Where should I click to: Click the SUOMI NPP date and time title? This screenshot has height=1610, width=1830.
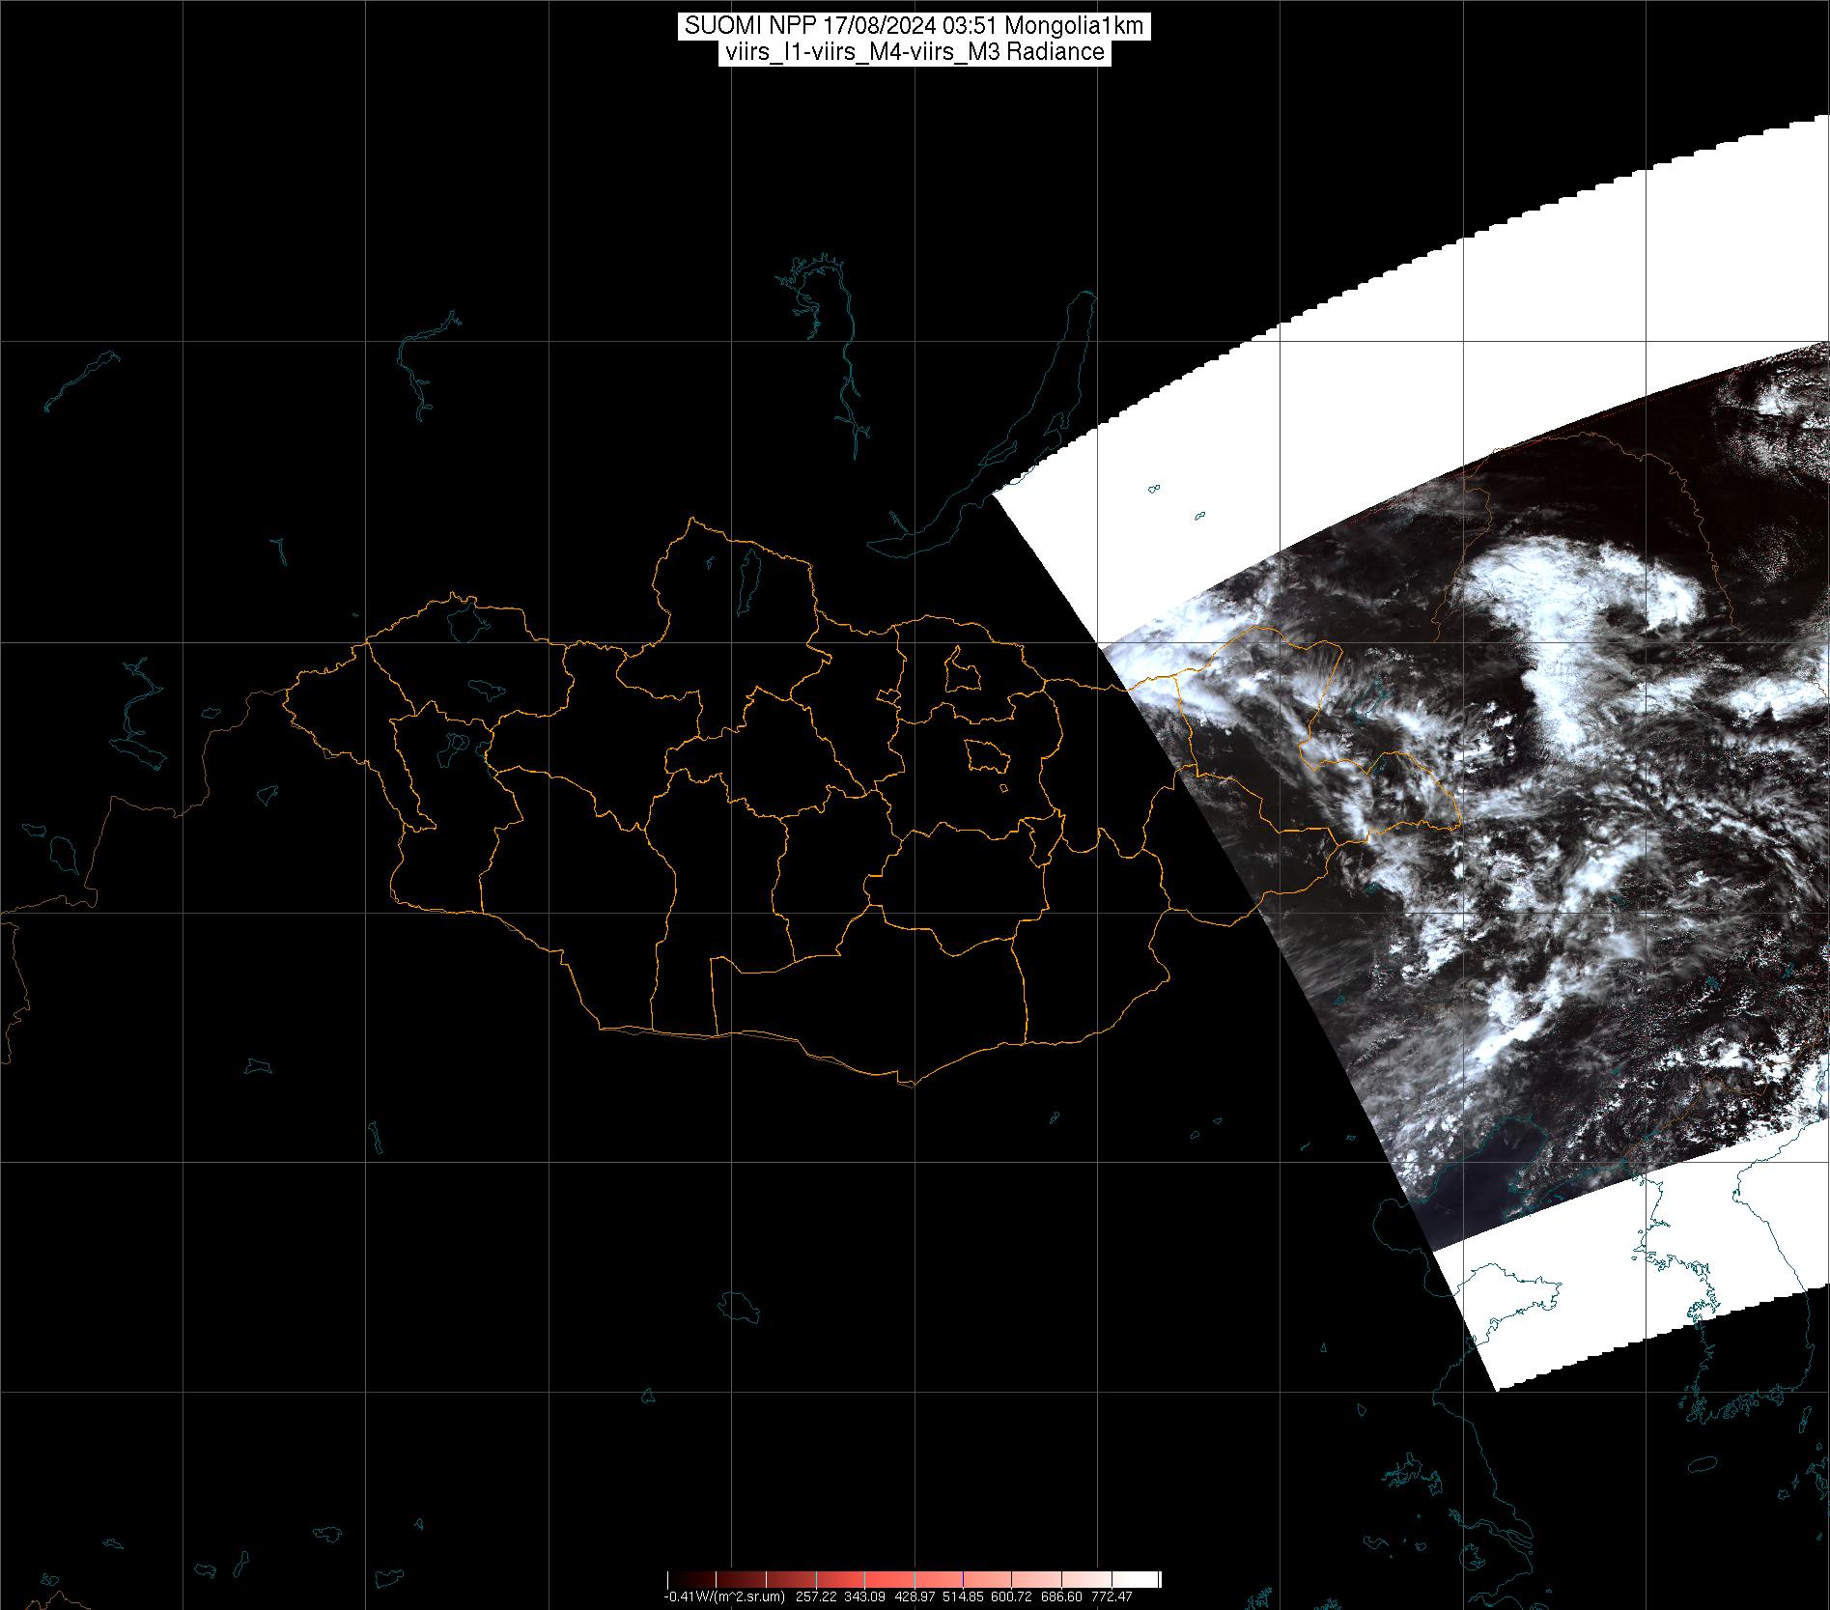pyautogui.click(x=914, y=26)
